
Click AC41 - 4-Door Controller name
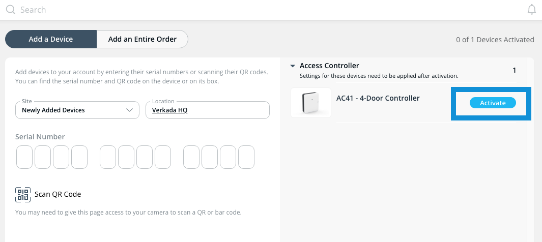(378, 98)
